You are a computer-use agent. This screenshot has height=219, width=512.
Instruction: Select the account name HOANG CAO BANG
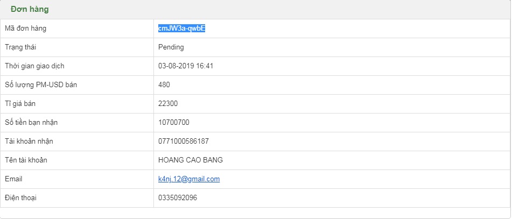pos(190,160)
